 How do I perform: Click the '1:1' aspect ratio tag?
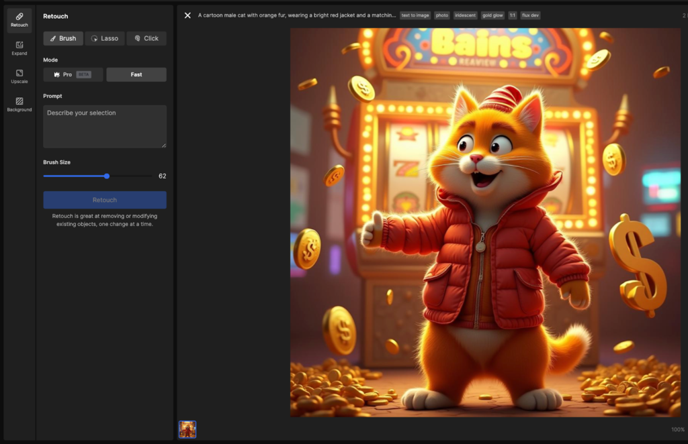(x=512, y=15)
